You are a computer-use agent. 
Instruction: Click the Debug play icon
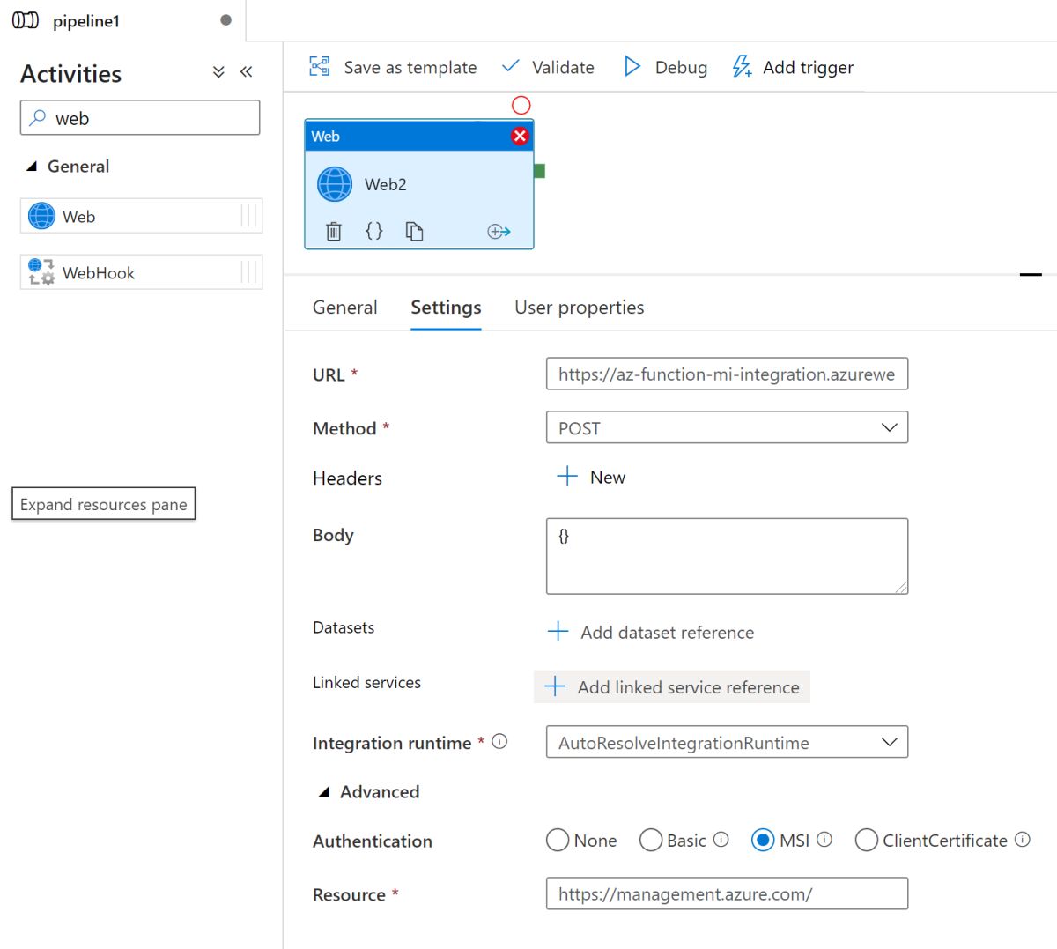click(632, 67)
